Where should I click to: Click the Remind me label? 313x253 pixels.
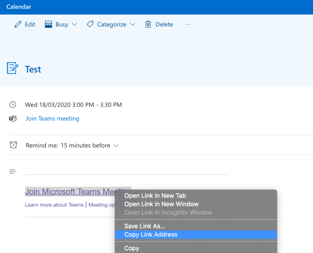(42, 145)
